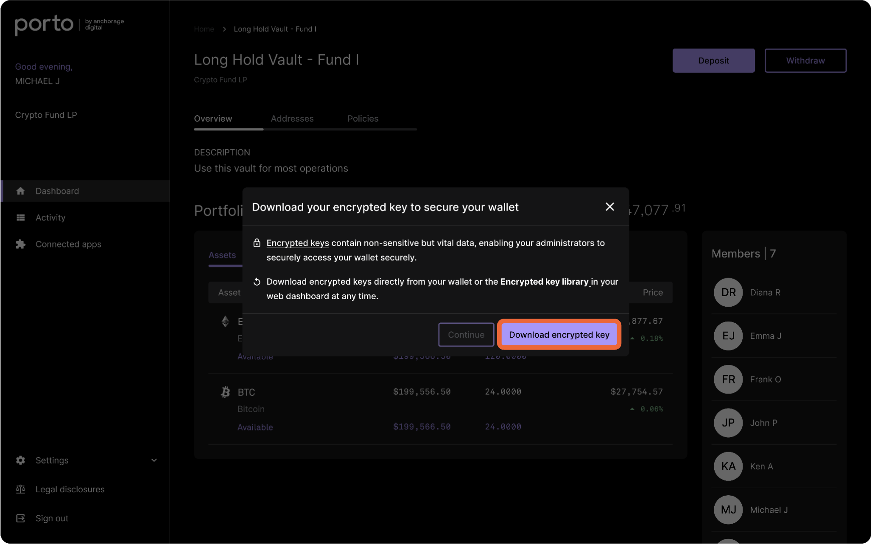This screenshot has height=544, width=872.
Task: Click the Bitcoin asset icon
Action: (225, 392)
